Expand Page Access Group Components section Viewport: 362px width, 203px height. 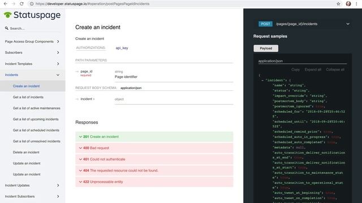[32, 41]
